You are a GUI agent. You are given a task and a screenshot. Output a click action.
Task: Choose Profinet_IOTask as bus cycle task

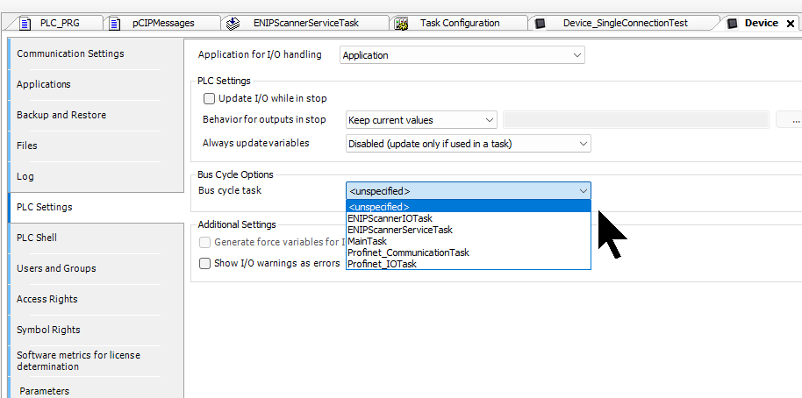pos(468,264)
